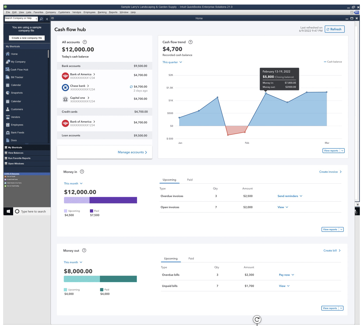Open Snapshots shortcut icon
The height and width of the screenshot is (326, 364).
8,93
